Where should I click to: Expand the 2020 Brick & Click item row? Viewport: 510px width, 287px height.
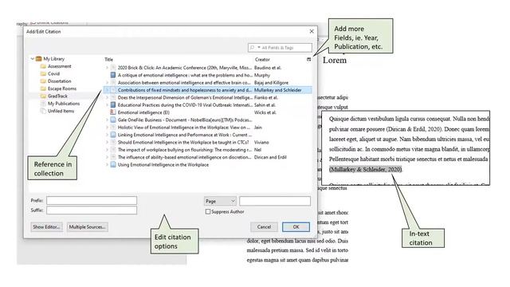coord(107,68)
